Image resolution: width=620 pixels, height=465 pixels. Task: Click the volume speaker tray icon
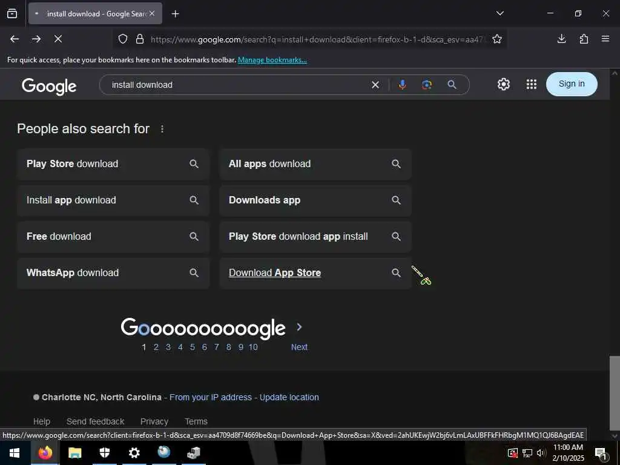[x=541, y=453]
